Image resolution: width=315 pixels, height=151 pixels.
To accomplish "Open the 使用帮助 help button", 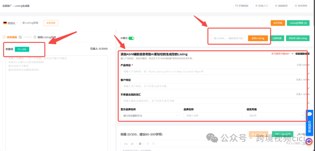I will (301, 6).
